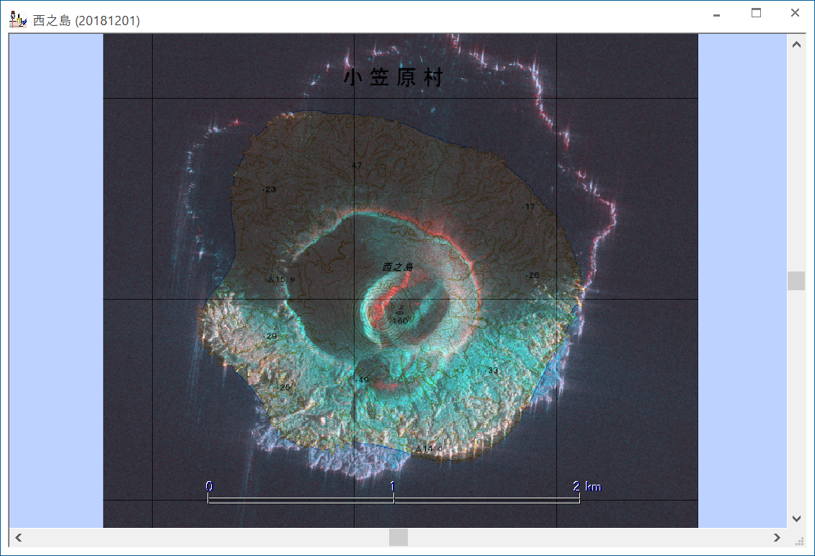Click the scroll down arrow
The width and height of the screenshot is (815, 556).
(x=796, y=518)
